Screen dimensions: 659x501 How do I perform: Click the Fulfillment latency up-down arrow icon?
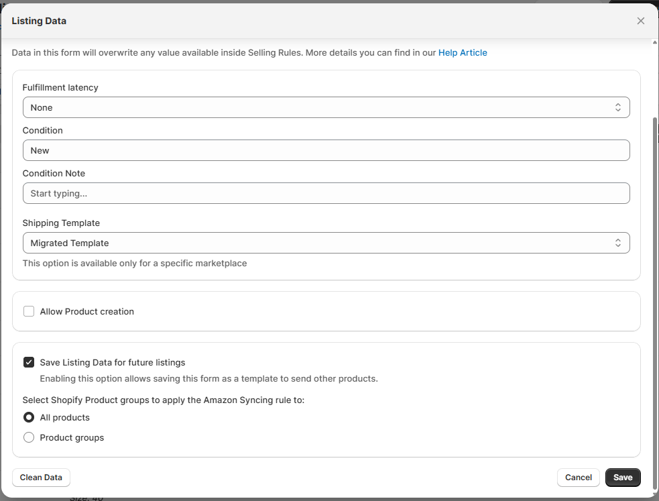point(618,107)
